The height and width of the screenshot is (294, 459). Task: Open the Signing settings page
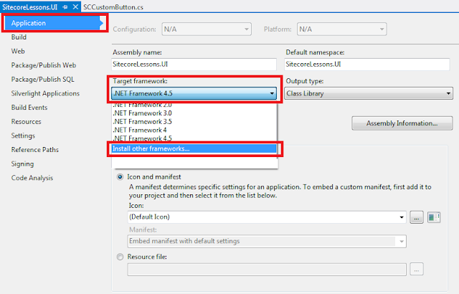[x=22, y=163]
